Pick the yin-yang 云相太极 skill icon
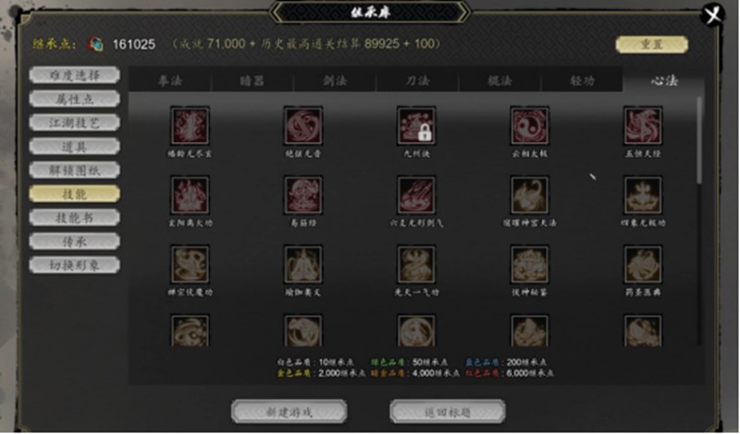740x434 pixels. (529, 126)
